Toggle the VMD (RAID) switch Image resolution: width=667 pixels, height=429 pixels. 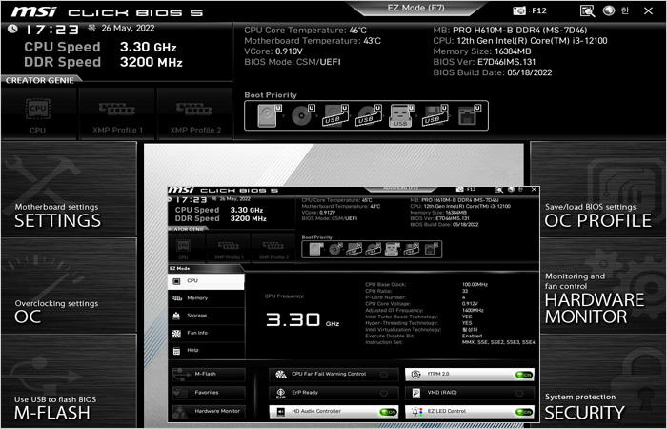point(520,393)
